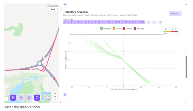Image resolution: width=193 pixels, height=111 pixels.
Task: Toggle the No Stops legend swatch
Action: click(x=101, y=29)
